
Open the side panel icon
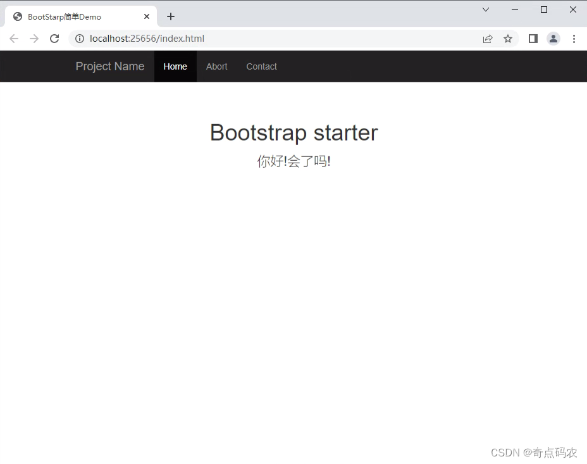[x=533, y=39]
